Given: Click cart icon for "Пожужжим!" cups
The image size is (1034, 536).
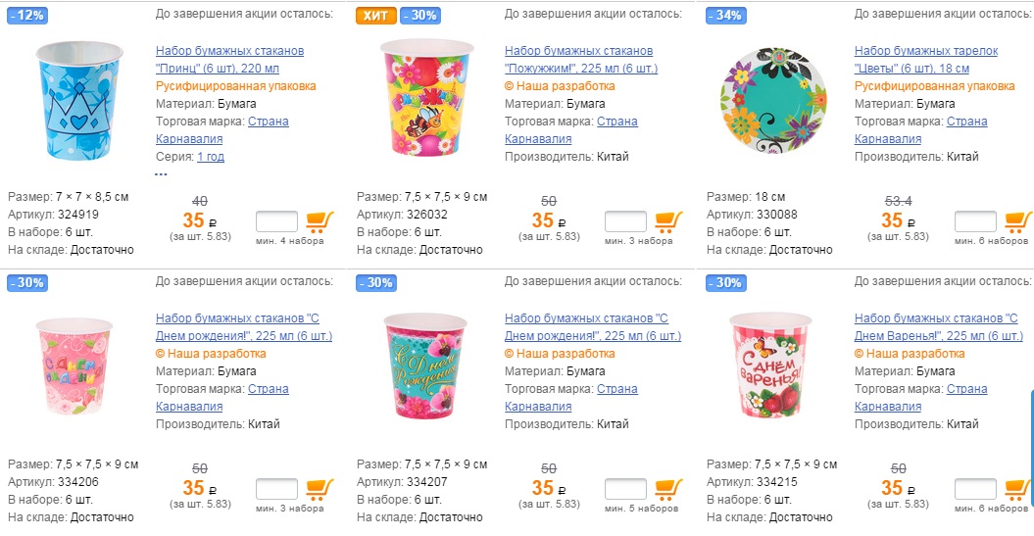Looking at the screenshot, I should 668,221.
